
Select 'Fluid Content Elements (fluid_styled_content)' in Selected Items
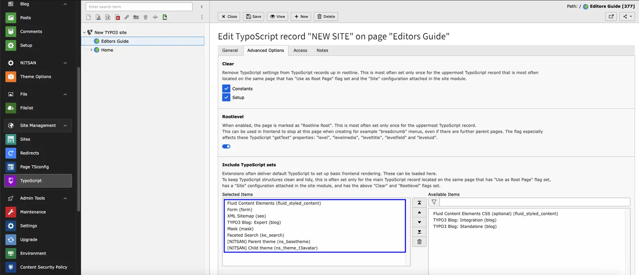click(274, 203)
